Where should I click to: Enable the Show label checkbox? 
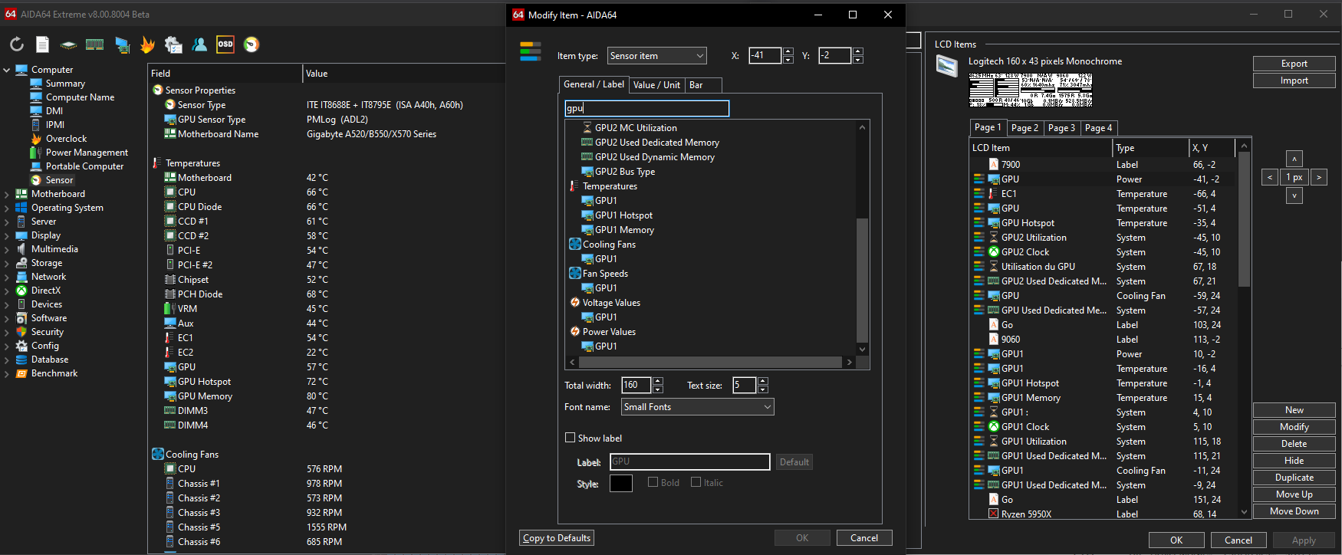pos(570,438)
